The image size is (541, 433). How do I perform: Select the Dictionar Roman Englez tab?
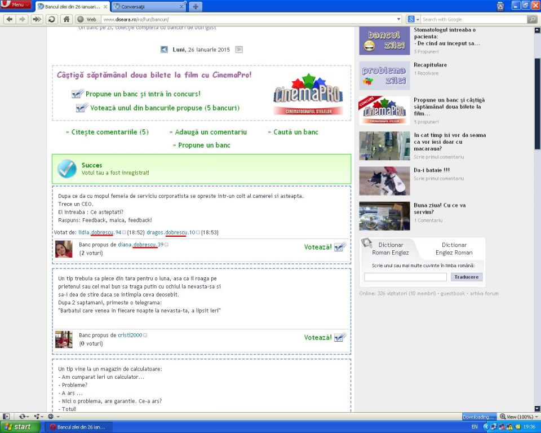point(390,249)
